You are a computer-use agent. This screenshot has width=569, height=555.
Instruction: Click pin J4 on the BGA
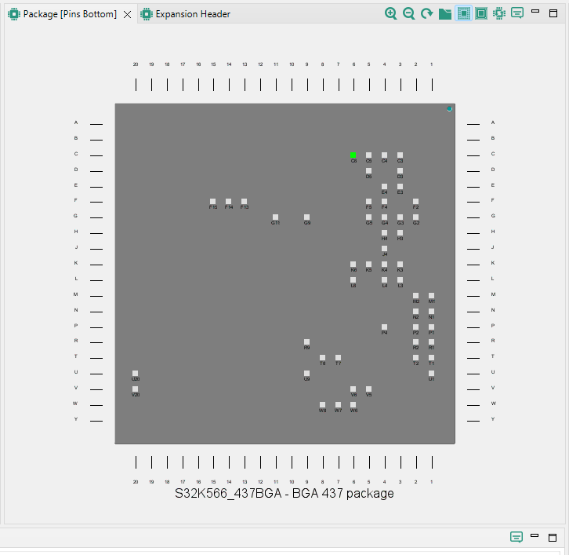[384, 249]
